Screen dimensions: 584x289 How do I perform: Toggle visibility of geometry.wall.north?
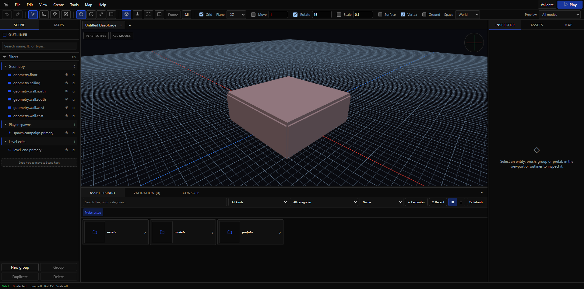[x=67, y=91]
